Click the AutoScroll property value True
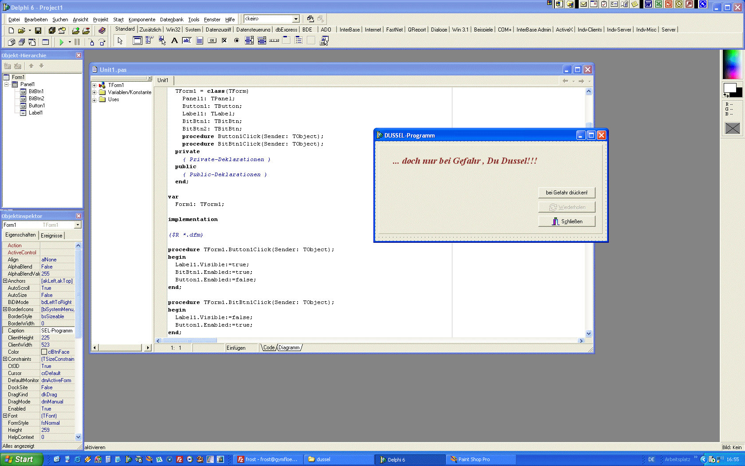Image resolution: width=745 pixels, height=466 pixels. click(58, 288)
